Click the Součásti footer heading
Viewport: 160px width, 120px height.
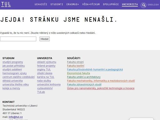(74, 58)
